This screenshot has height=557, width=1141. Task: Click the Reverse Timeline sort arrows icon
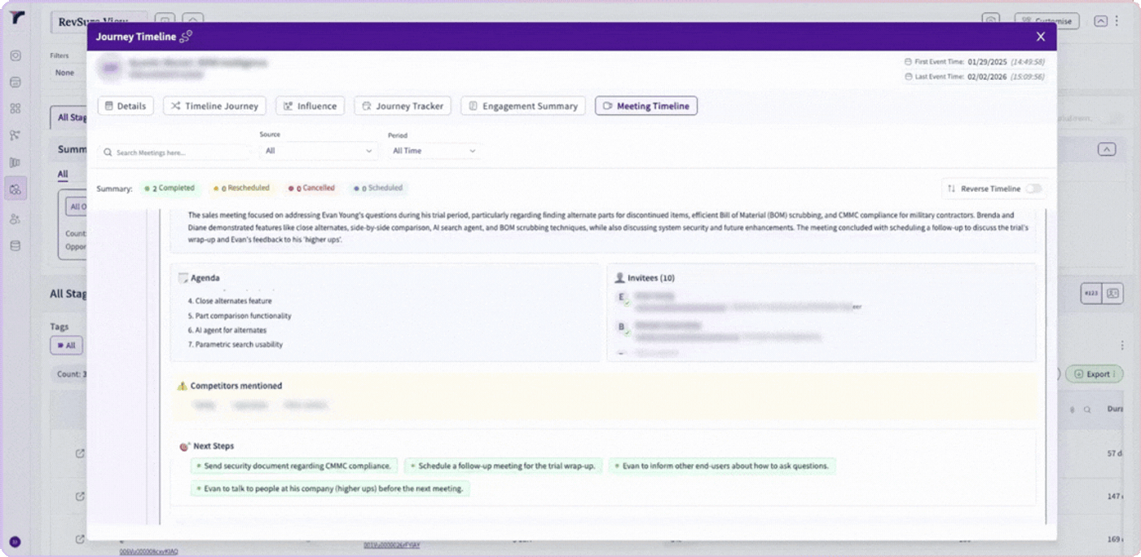coord(951,188)
